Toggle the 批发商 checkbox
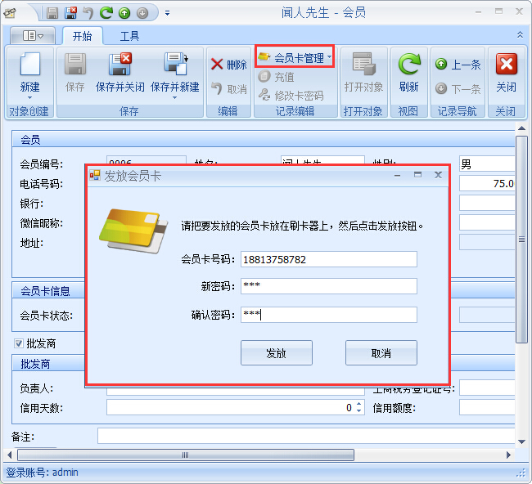Image resolution: width=532 pixels, height=484 pixels. (x=19, y=343)
